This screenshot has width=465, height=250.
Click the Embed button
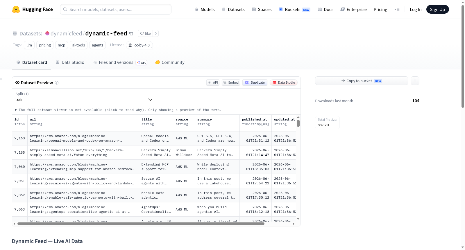click(x=231, y=82)
